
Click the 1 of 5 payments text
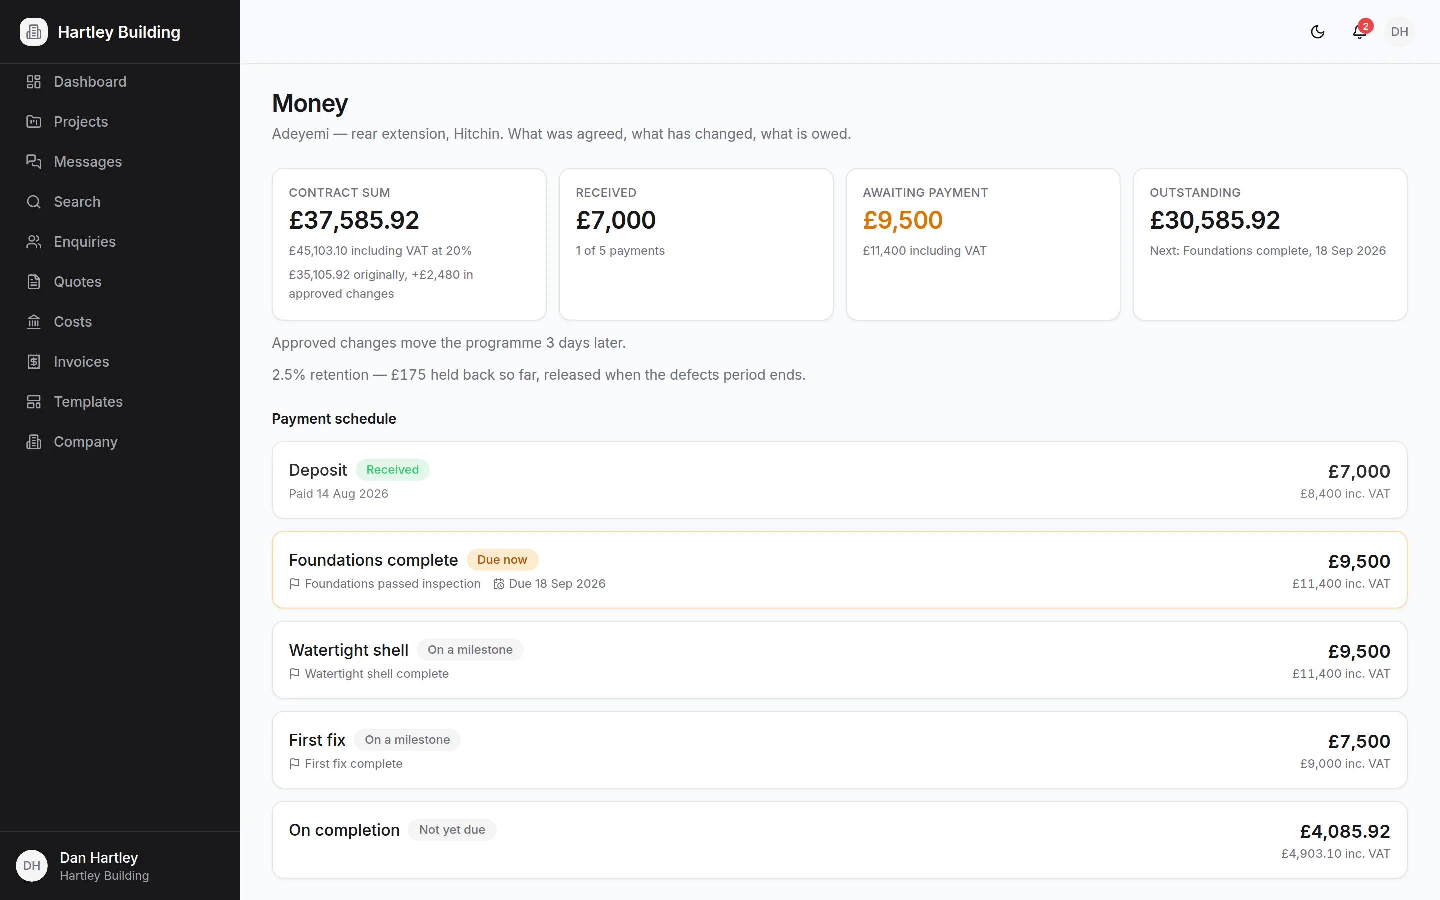pyautogui.click(x=620, y=250)
